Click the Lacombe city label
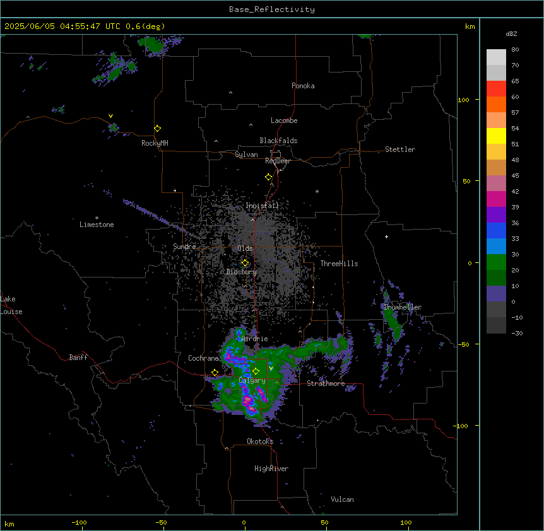The image size is (544, 531). [x=284, y=120]
